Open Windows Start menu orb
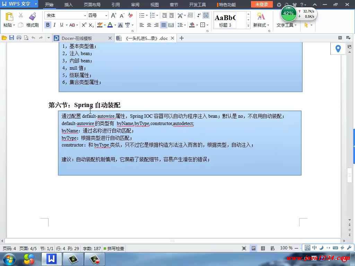Screen dimensions: 355x266 [x=9, y=259]
